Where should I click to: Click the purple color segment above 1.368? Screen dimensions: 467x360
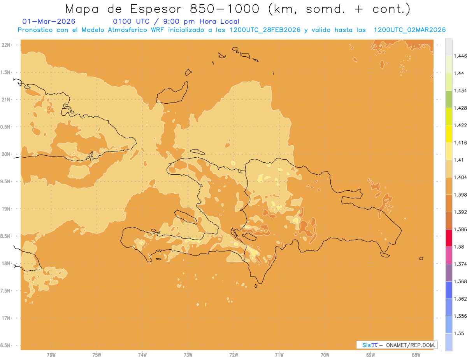tap(449, 273)
